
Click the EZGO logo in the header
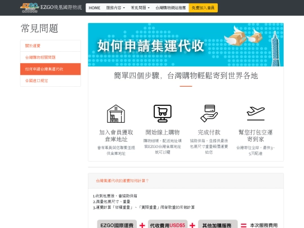pos(29,8)
